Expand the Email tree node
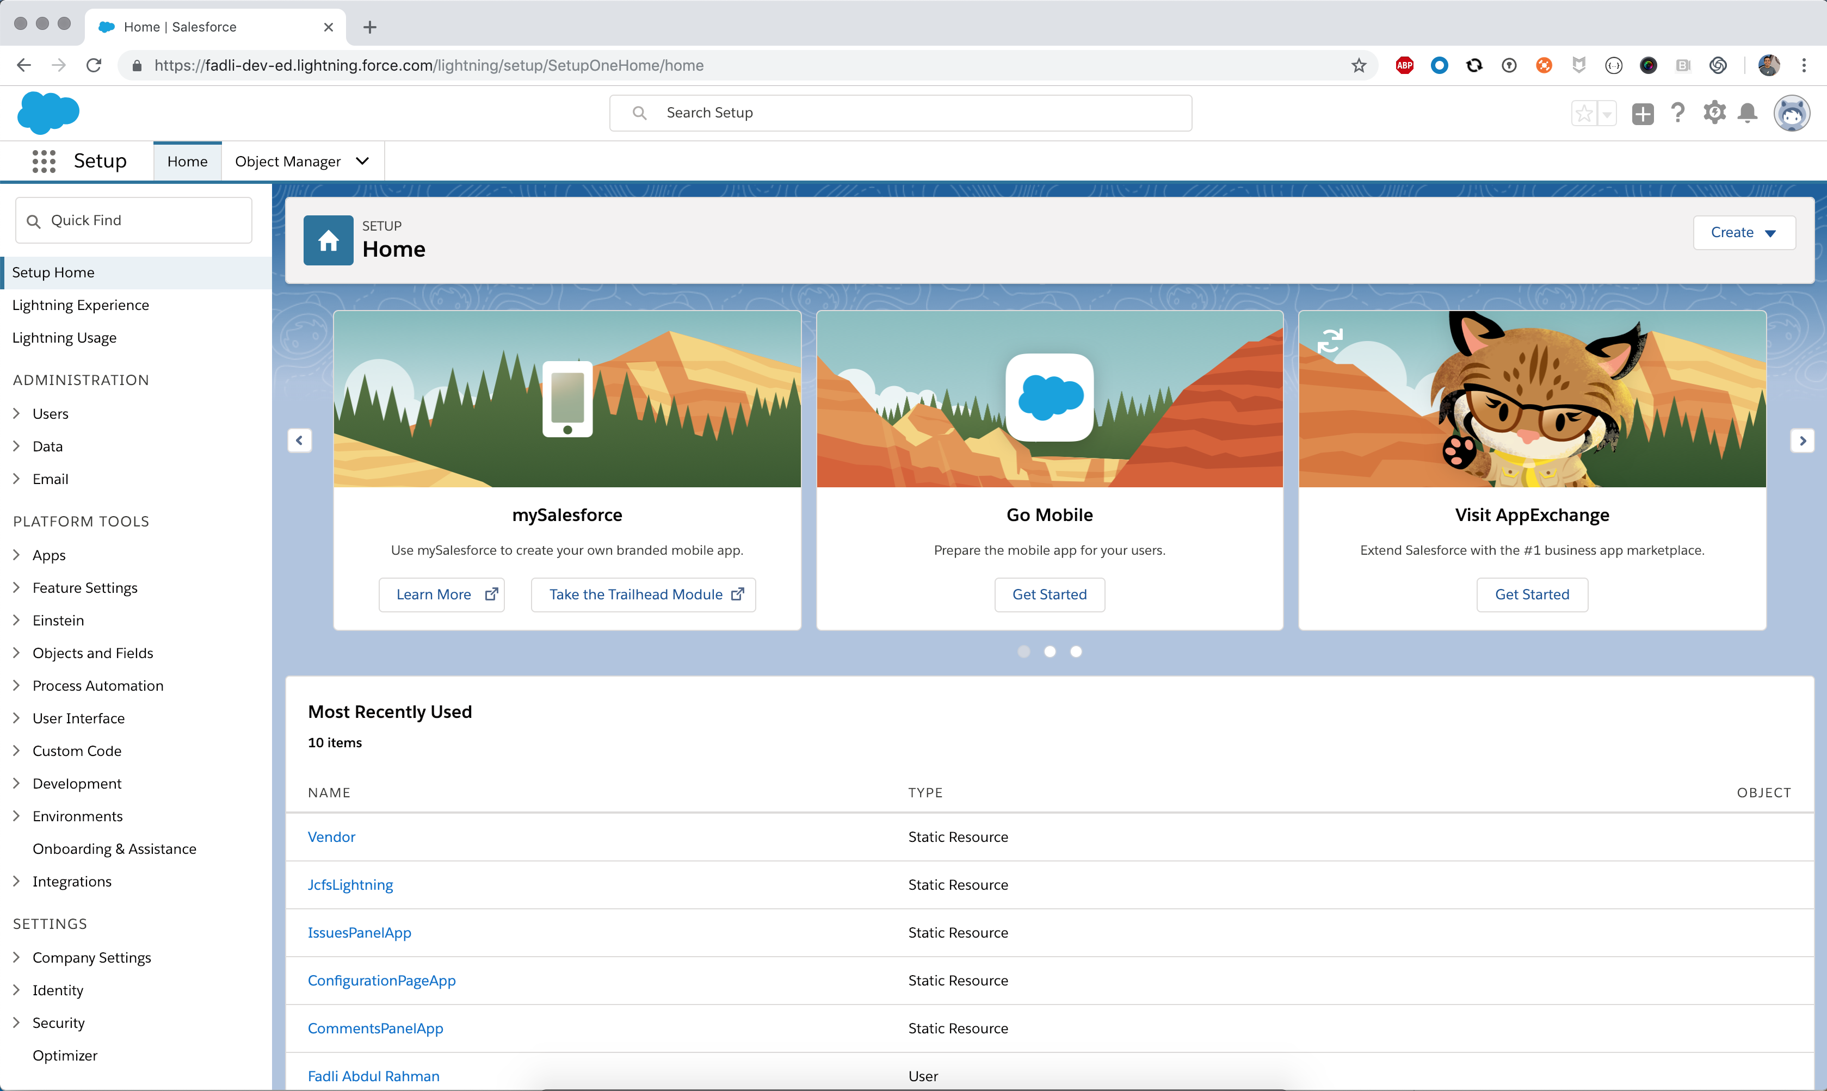 point(17,479)
